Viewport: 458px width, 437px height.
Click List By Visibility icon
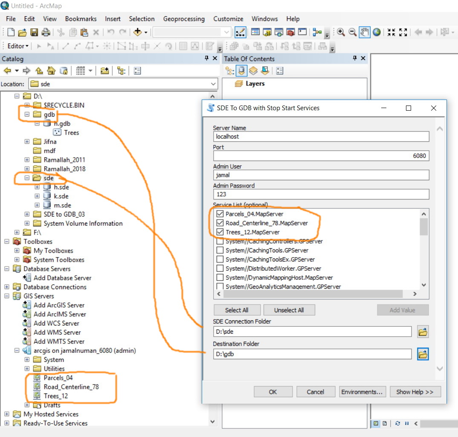(253, 71)
